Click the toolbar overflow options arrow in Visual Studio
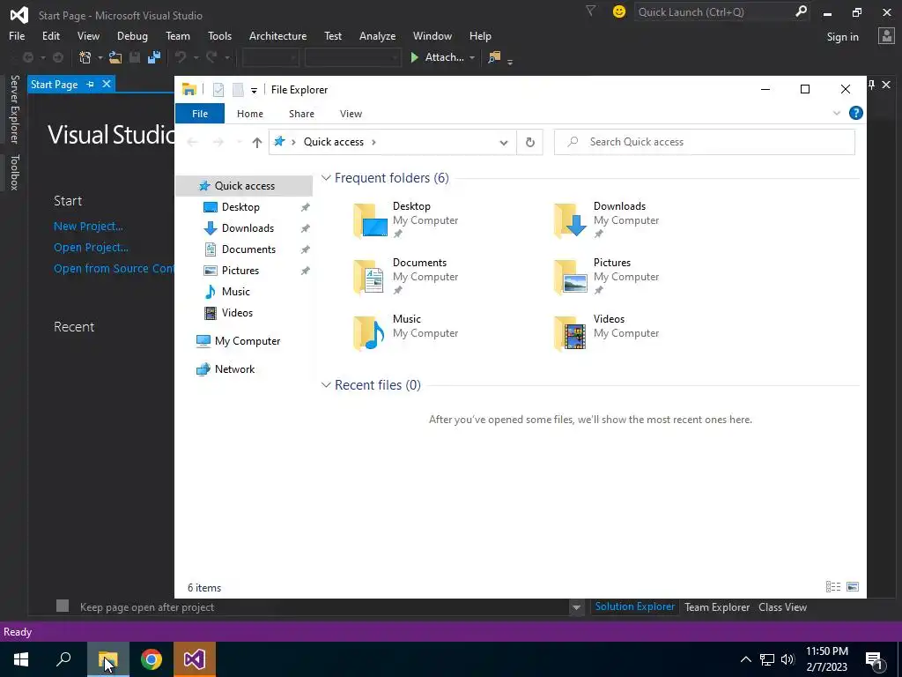The width and height of the screenshot is (902, 677). pyautogui.click(x=510, y=61)
